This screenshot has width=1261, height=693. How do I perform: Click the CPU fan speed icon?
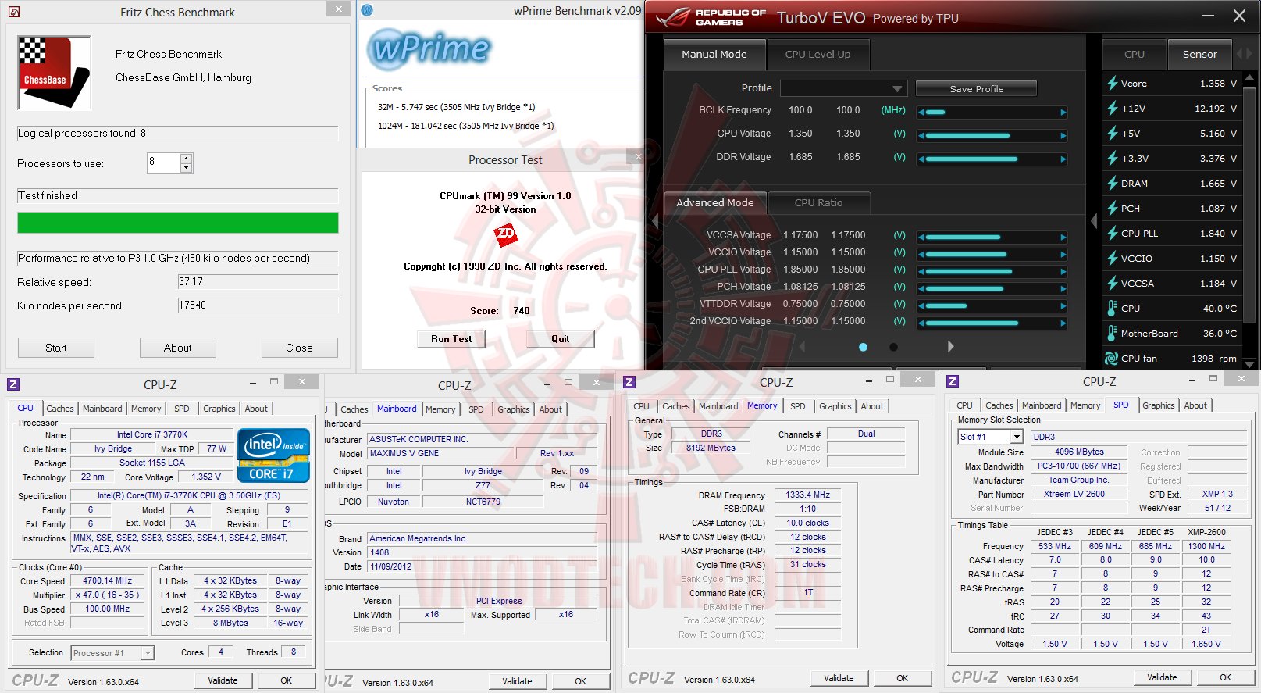coord(1112,359)
